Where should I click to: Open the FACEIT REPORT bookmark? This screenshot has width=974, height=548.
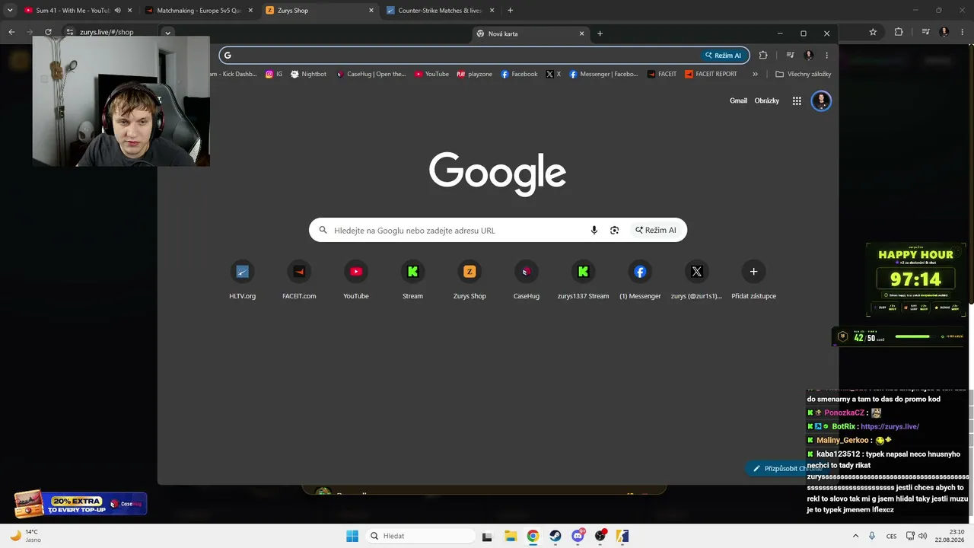[711, 74]
